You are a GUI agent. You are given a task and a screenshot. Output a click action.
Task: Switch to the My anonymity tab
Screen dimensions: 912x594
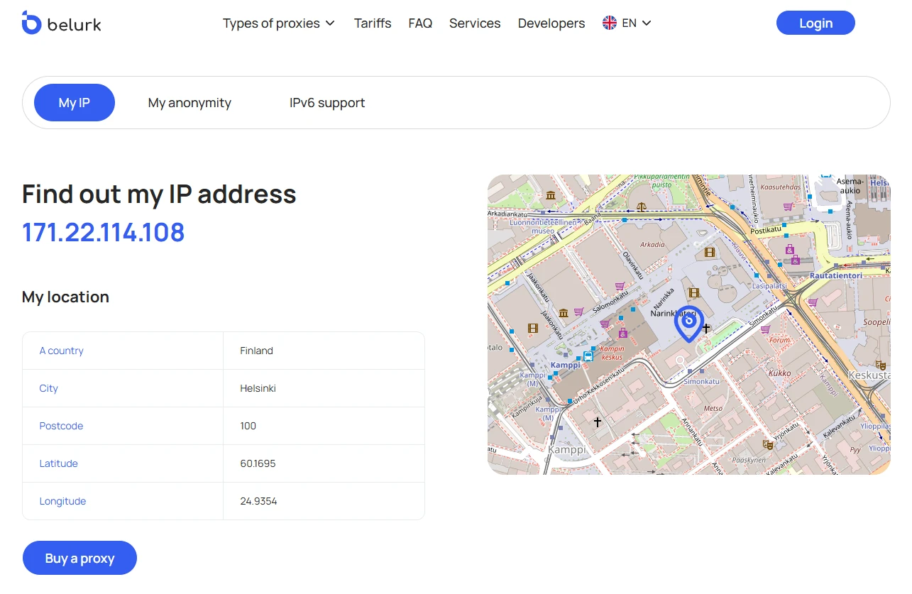point(189,103)
